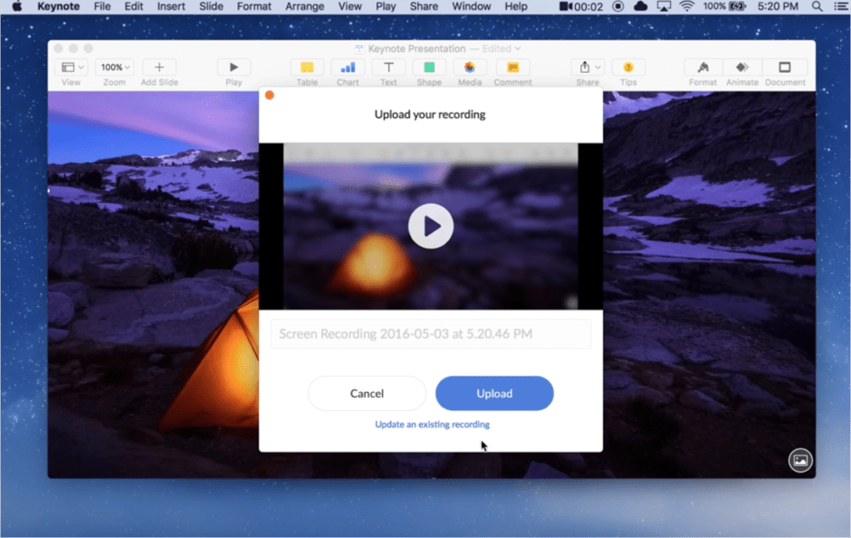This screenshot has height=538, width=851.
Task: Add a new slide
Action: [159, 68]
